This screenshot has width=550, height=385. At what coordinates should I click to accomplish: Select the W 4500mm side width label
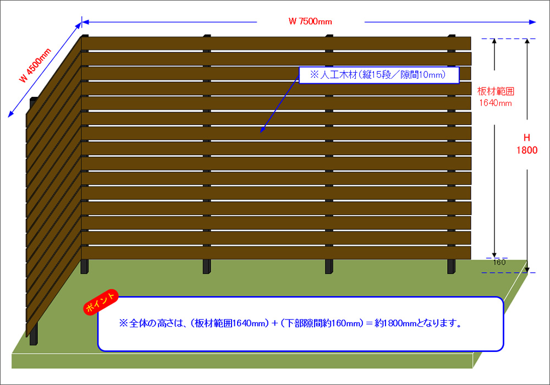35,65
